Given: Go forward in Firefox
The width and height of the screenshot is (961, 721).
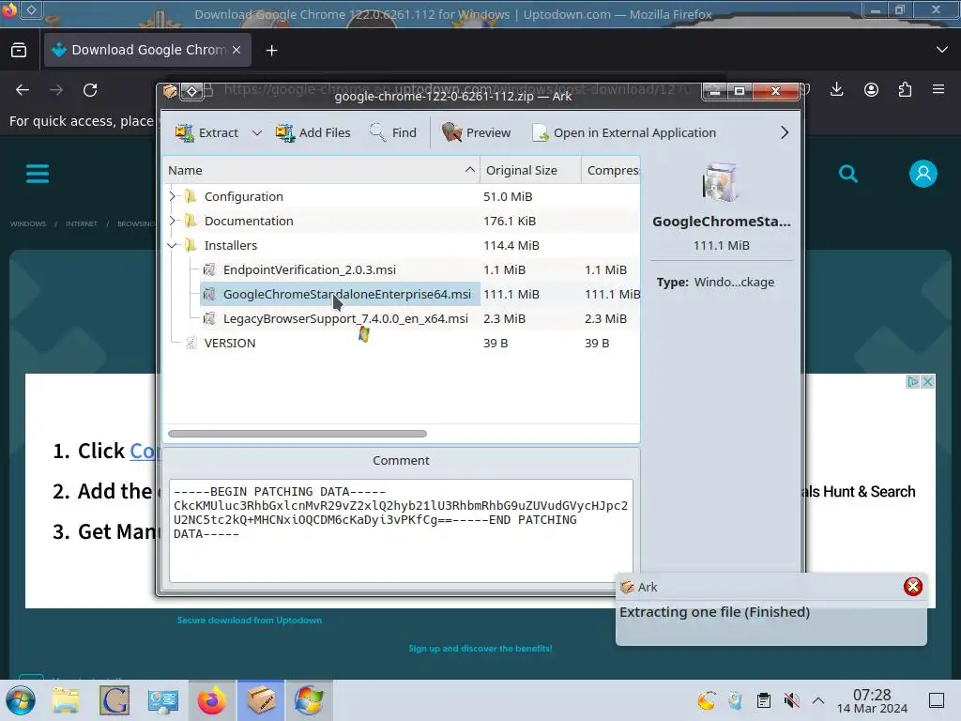Looking at the screenshot, I should pyautogui.click(x=56, y=90).
